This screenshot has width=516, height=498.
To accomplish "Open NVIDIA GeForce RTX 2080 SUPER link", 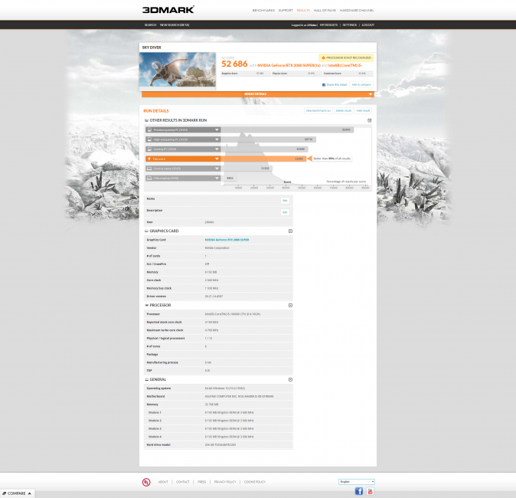I will [x=227, y=240].
